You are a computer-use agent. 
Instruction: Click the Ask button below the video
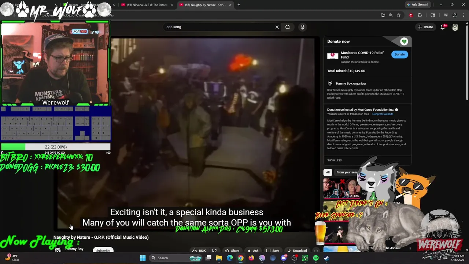click(x=252, y=251)
